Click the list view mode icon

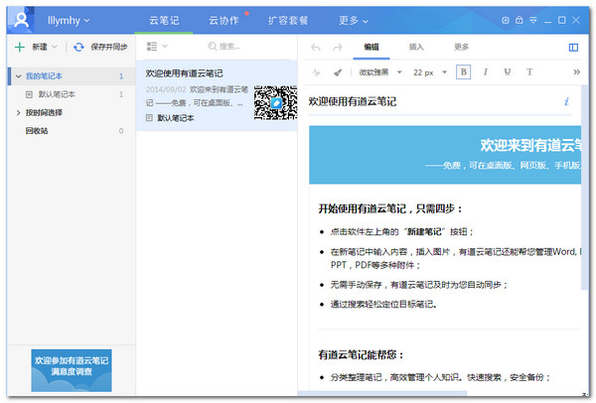tap(152, 47)
